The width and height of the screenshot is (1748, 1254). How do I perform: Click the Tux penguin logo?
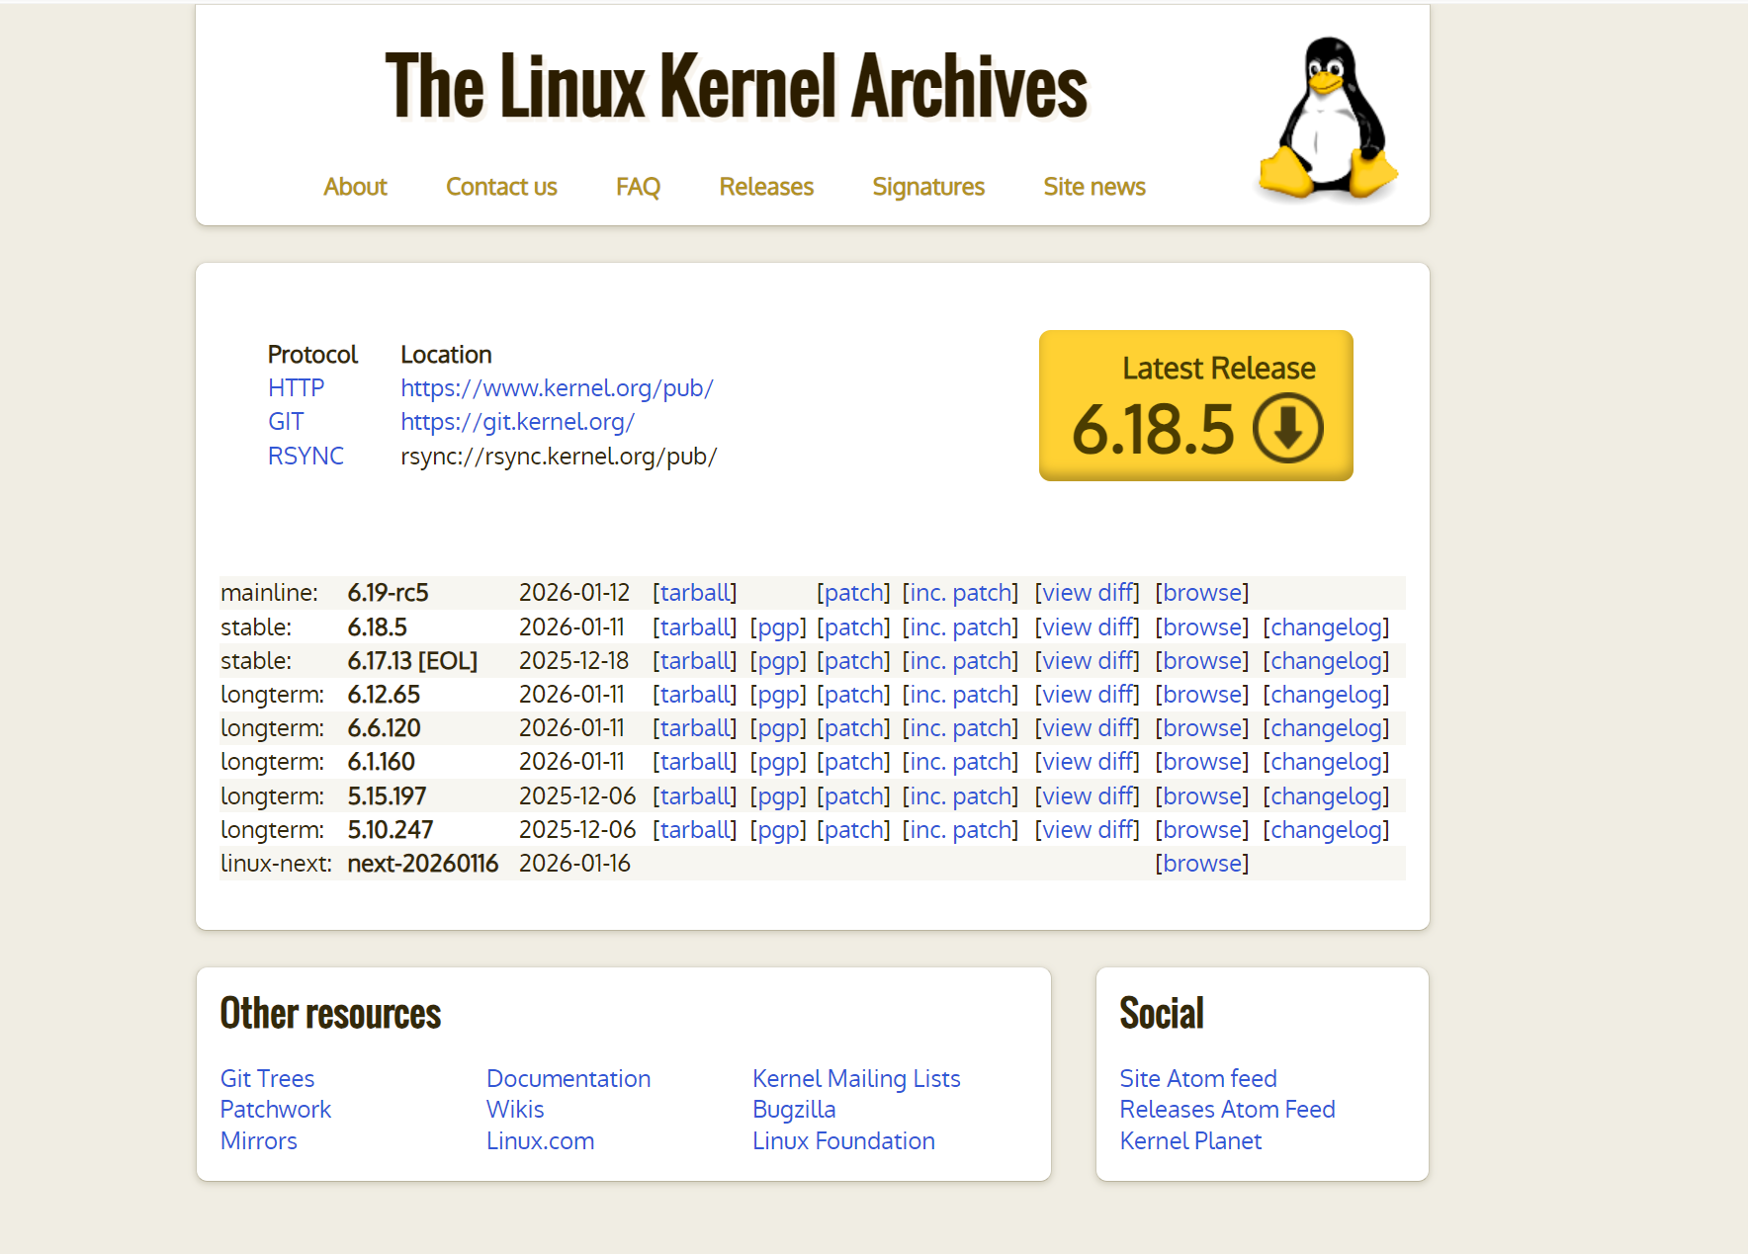(x=1326, y=119)
